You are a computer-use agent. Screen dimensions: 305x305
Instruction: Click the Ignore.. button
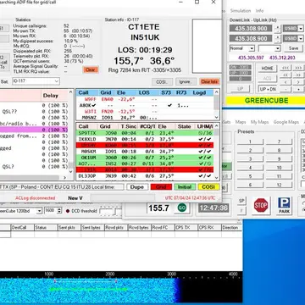click(186, 81)
